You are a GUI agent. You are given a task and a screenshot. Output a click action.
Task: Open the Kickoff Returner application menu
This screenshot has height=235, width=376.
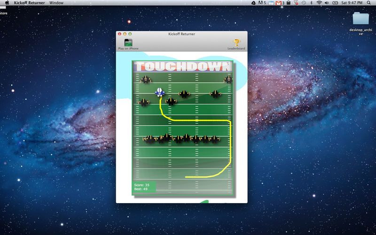click(x=29, y=3)
